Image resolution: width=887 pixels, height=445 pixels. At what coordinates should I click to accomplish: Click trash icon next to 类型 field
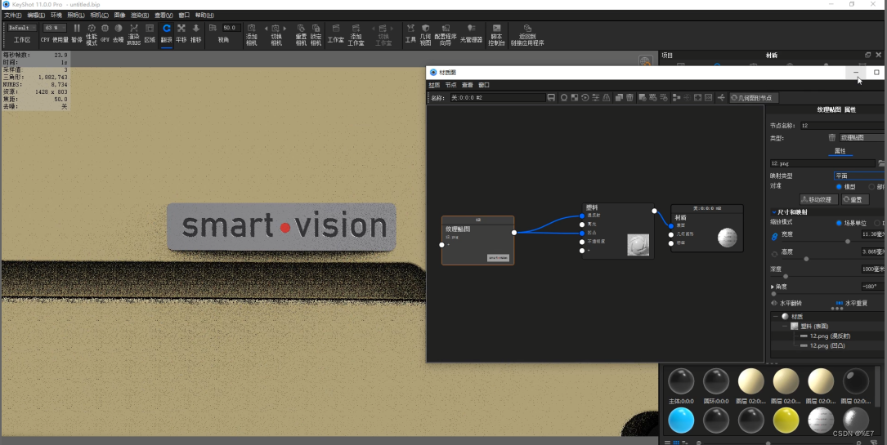click(x=832, y=137)
